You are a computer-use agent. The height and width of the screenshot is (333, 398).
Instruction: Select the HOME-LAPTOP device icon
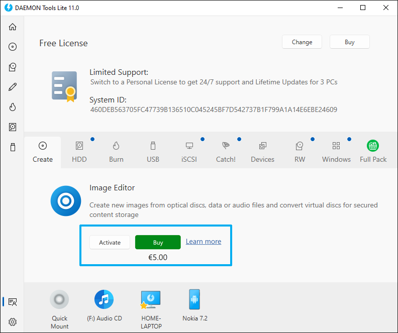pos(151,299)
